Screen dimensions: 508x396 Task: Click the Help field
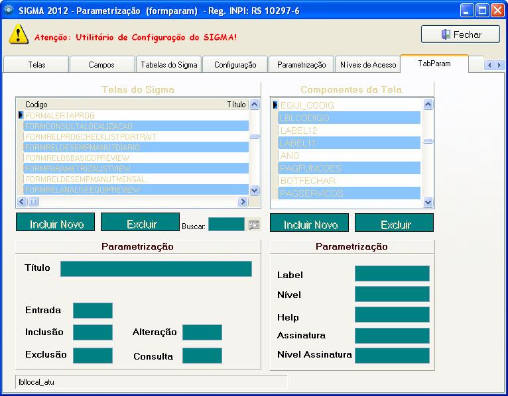[392, 315]
